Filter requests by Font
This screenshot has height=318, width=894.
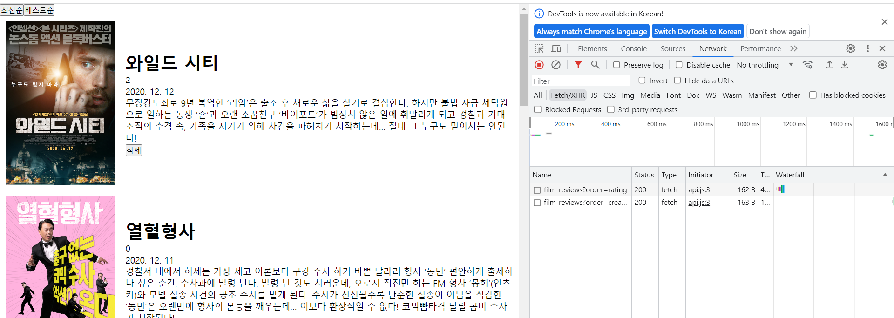673,95
